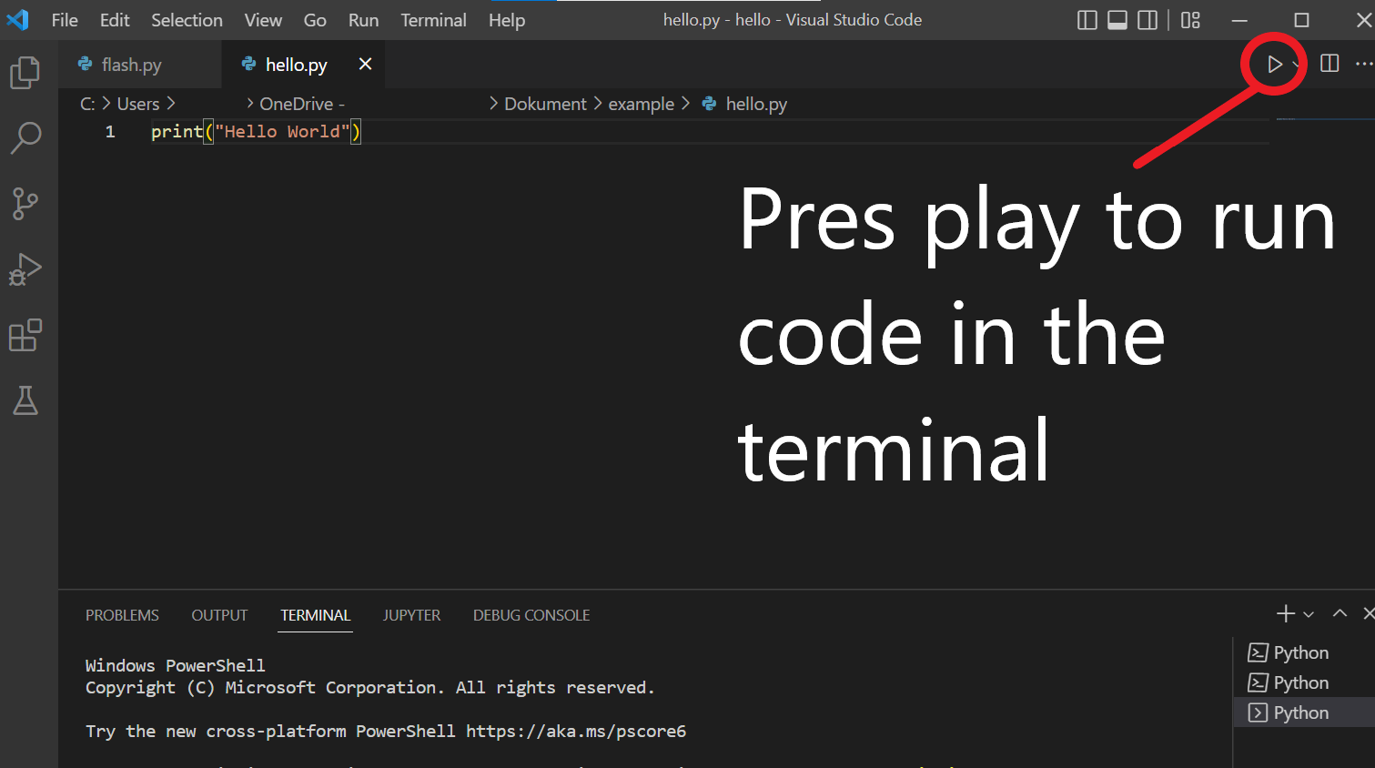Open the https://aka.ms/pscore6 link in terminal

pos(576,732)
